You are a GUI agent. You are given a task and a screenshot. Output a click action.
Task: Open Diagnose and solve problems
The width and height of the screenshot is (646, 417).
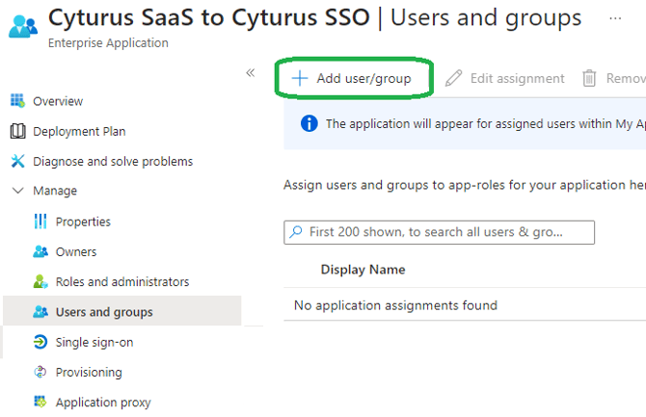click(x=112, y=161)
